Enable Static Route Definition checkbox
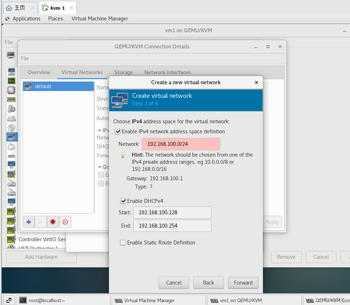The image size is (350, 305). [123, 243]
